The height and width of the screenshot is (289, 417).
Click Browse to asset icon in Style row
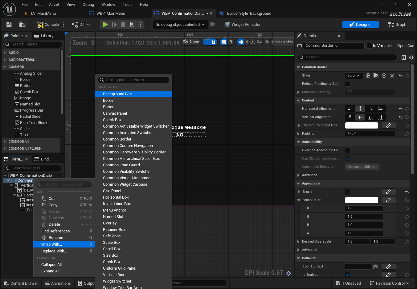pos(376,76)
